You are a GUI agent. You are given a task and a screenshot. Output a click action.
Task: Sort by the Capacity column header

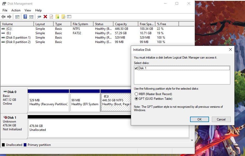(x=126, y=24)
